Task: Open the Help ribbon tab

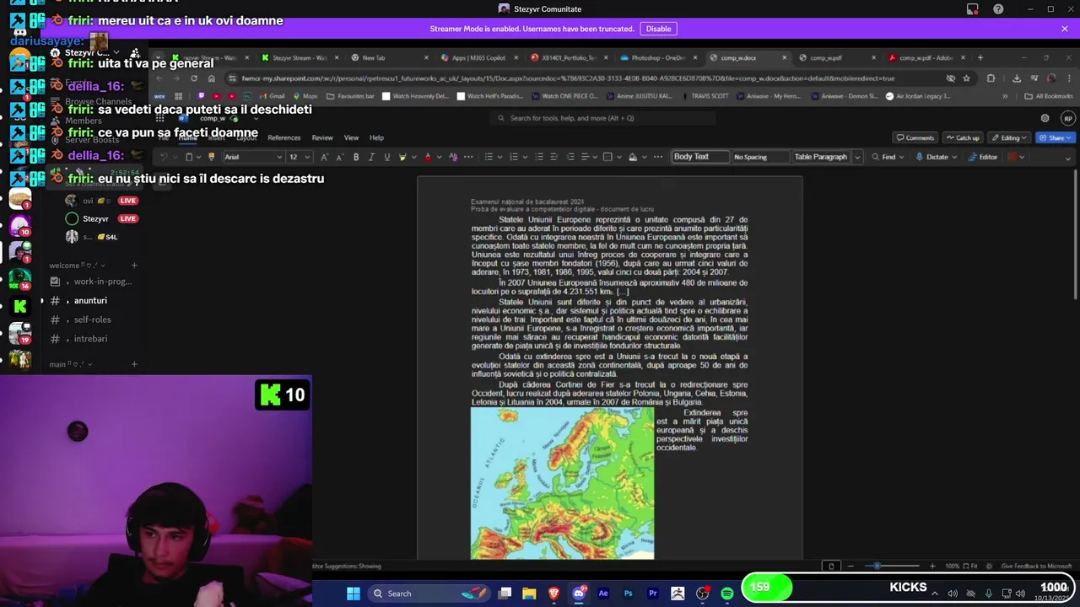Action: (376, 137)
